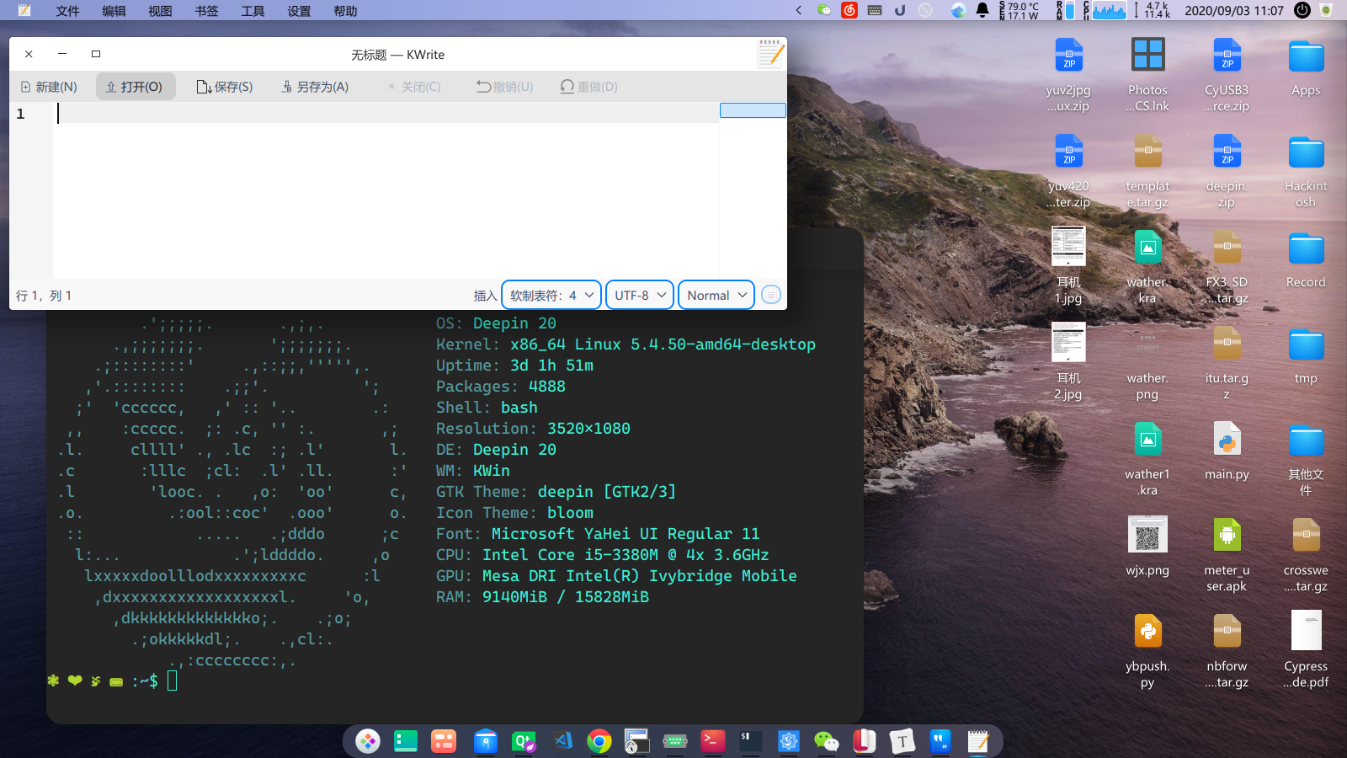Image resolution: width=1347 pixels, height=758 pixels.
Task: Open the 书签 bookmarks menu
Action: pyautogui.click(x=206, y=11)
